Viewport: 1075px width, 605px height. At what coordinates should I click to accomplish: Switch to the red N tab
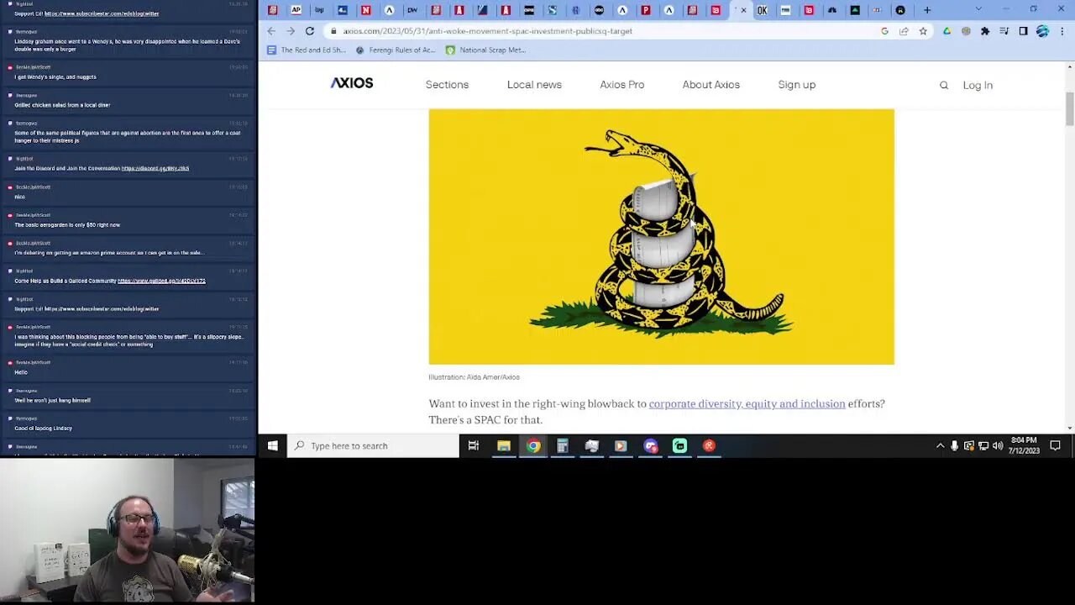(x=365, y=10)
